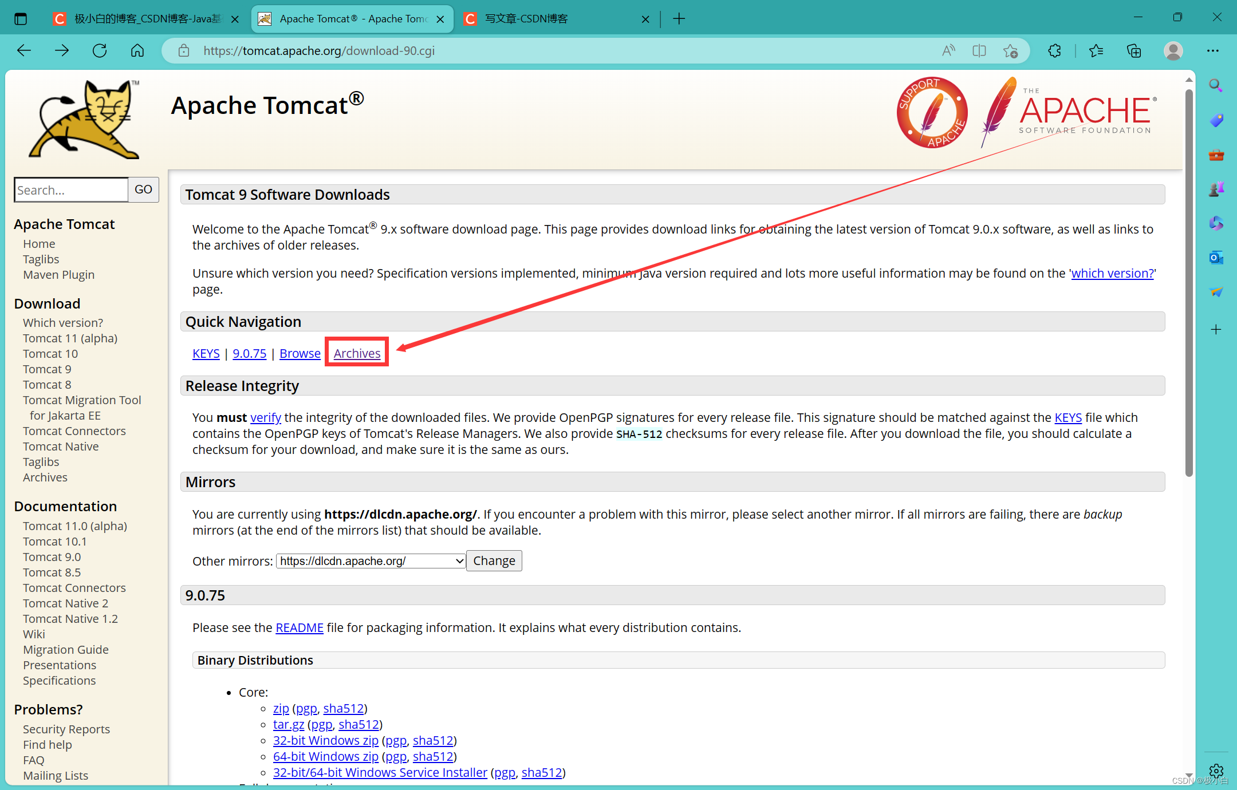
Task: Open the verify integrity link
Action: [x=265, y=417]
